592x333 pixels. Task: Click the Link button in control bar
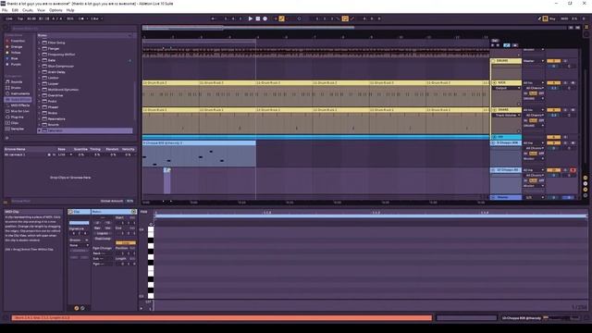tap(9, 18)
